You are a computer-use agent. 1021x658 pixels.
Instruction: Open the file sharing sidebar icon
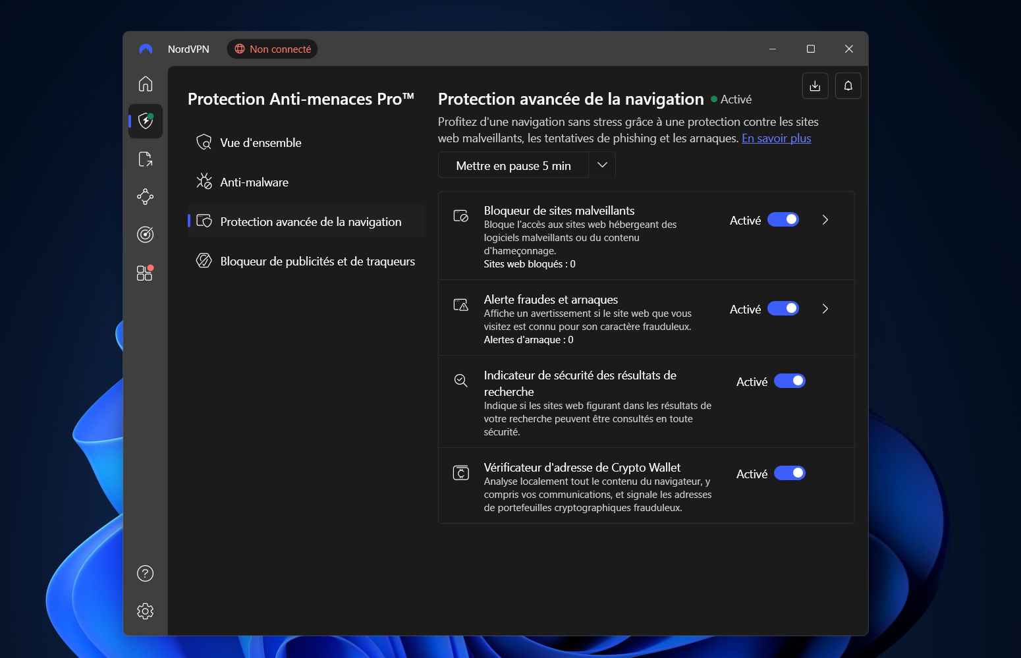click(145, 159)
